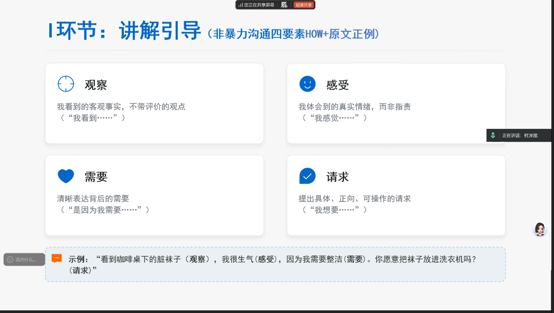Click the crosshair icon beside 观察
Viewport: 554px width, 313px height.
click(66, 84)
